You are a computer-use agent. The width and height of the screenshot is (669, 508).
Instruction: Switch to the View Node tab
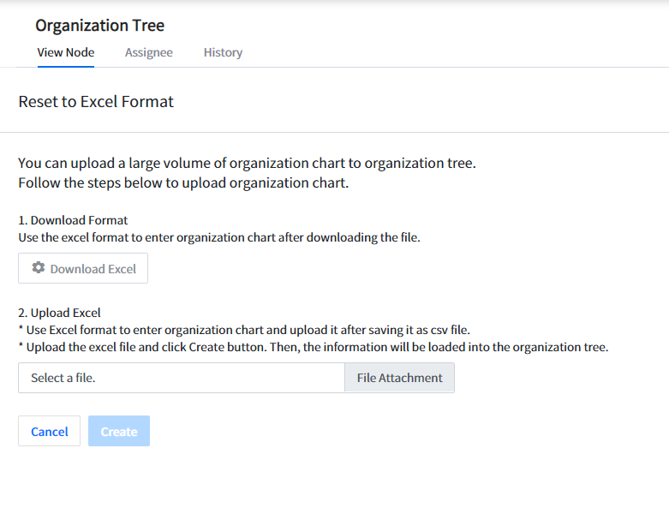(66, 52)
